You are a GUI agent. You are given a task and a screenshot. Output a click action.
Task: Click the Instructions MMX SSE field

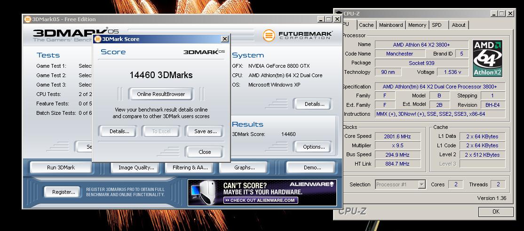pyautogui.click(x=440, y=114)
